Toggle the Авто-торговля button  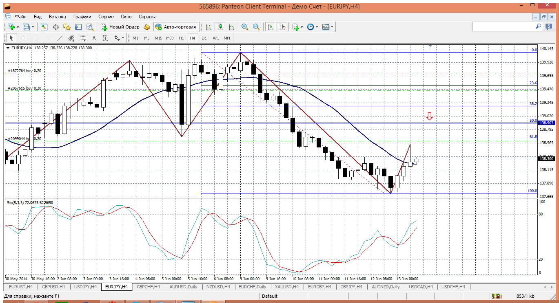point(175,27)
